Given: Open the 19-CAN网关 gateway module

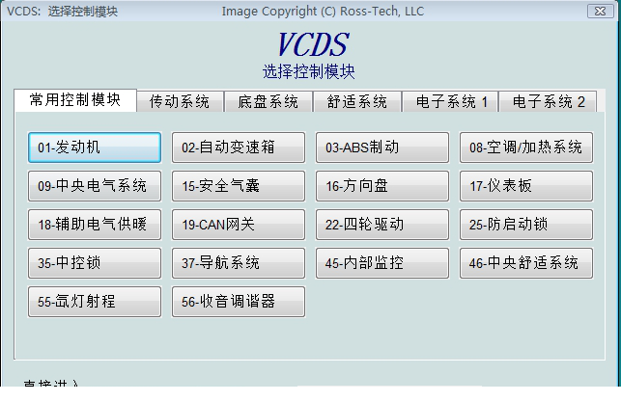Looking at the screenshot, I should click(239, 225).
